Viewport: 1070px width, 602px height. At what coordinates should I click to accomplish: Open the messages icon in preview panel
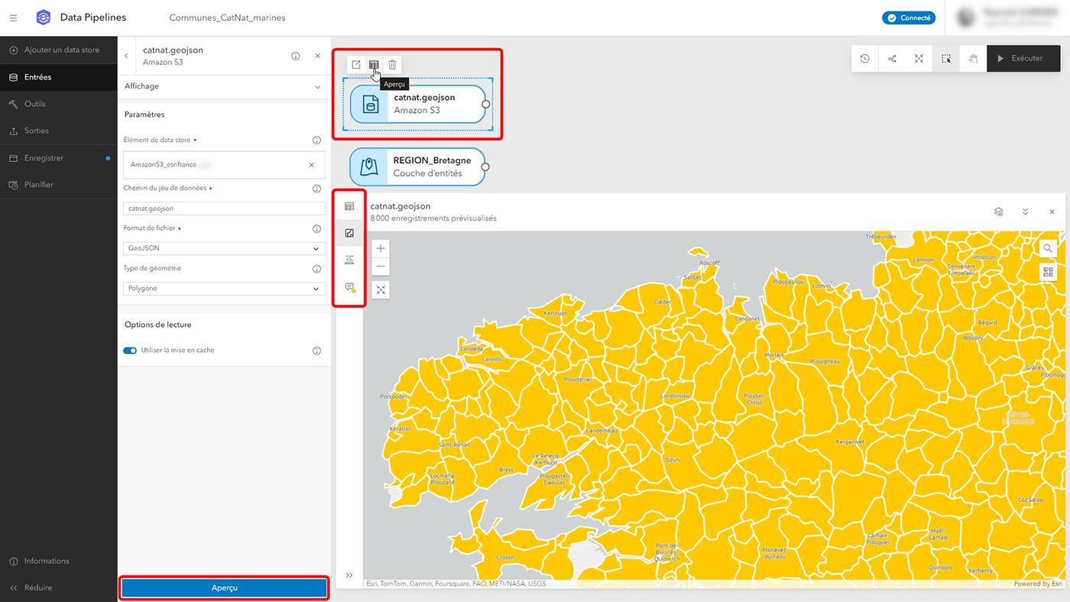(349, 287)
